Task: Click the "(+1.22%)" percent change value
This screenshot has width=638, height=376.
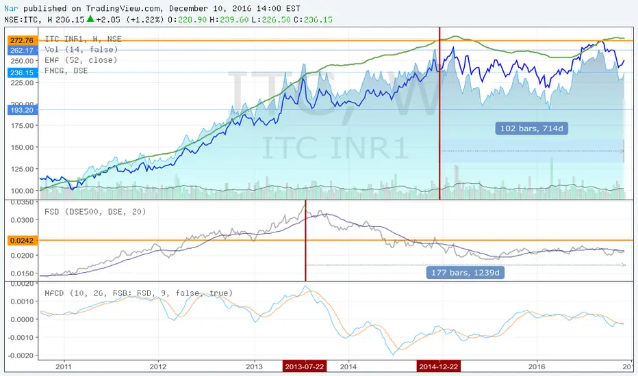Action: (x=145, y=19)
